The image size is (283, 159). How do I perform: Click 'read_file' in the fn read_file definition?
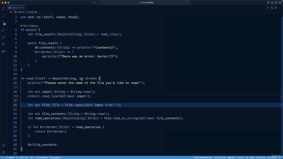click(34, 79)
